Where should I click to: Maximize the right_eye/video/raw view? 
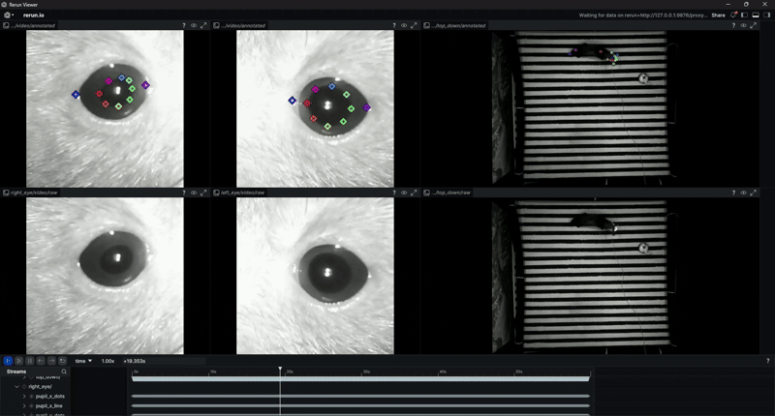[x=203, y=193]
